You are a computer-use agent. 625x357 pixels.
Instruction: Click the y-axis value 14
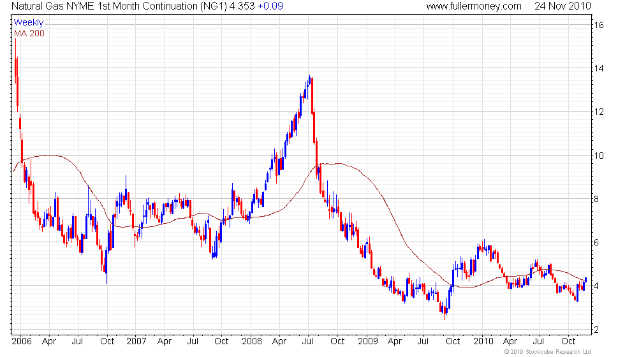(x=599, y=69)
